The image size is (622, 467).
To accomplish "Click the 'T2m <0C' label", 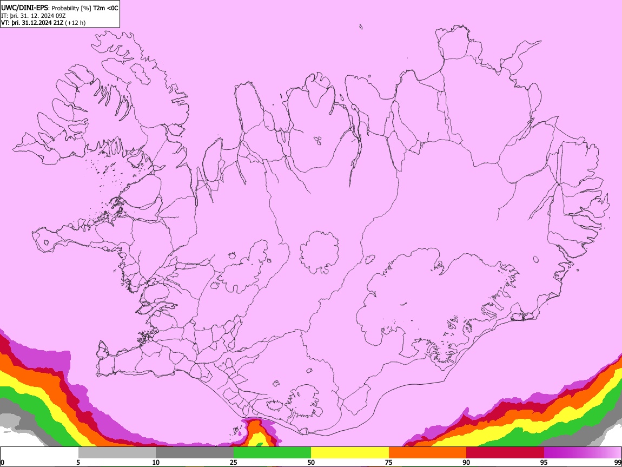I will [x=105, y=8].
